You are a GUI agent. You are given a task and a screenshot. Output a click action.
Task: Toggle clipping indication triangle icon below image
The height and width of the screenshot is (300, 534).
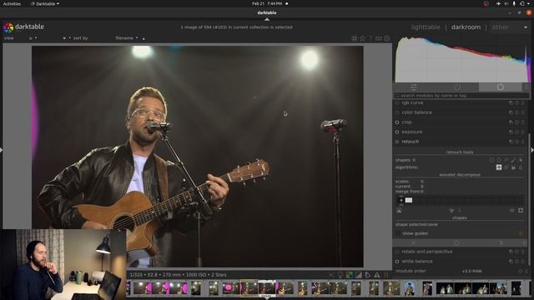[359, 275]
